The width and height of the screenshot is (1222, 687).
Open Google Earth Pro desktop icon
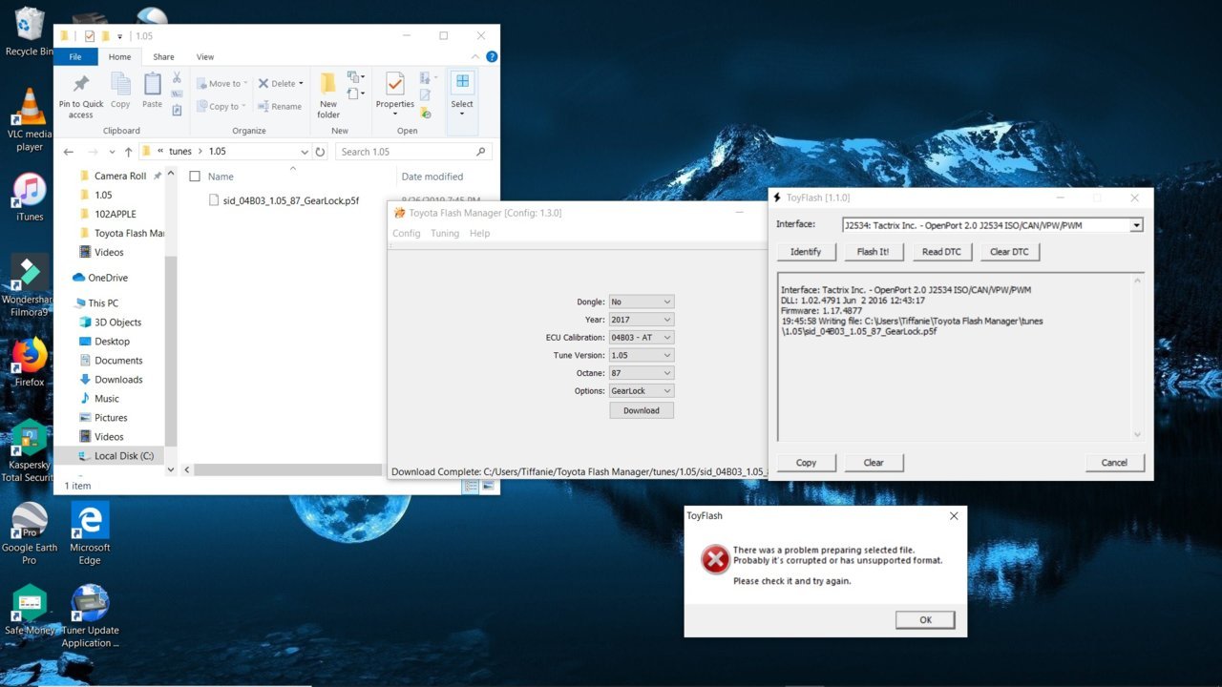pyautogui.click(x=30, y=533)
